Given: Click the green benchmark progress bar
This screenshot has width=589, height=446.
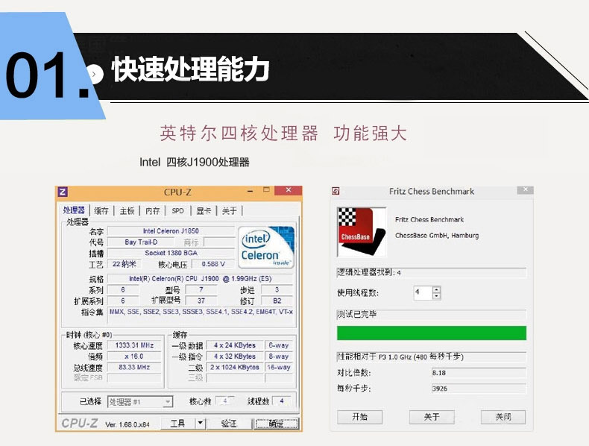Looking at the screenshot, I should click(x=432, y=333).
